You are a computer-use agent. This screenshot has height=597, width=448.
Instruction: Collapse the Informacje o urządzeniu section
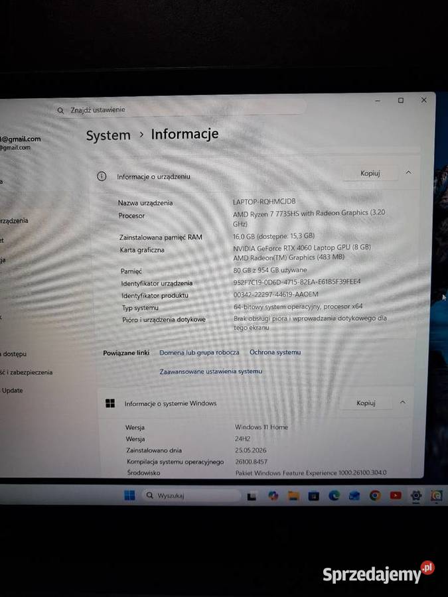pyautogui.click(x=408, y=172)
